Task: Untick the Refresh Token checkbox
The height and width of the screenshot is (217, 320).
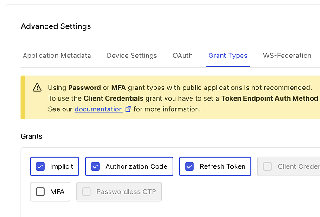Action: click(190, 166)
